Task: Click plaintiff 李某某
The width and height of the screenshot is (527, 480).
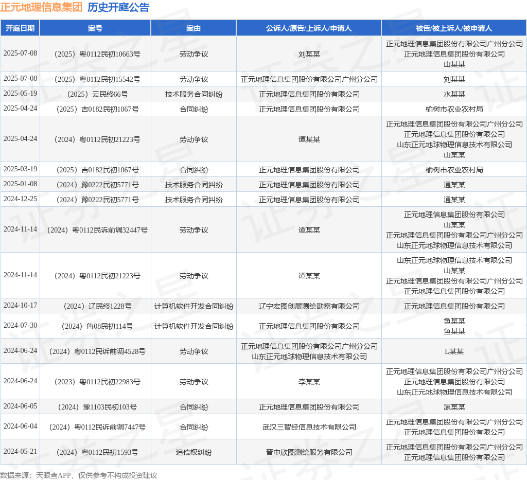Action: pos(309,382)
